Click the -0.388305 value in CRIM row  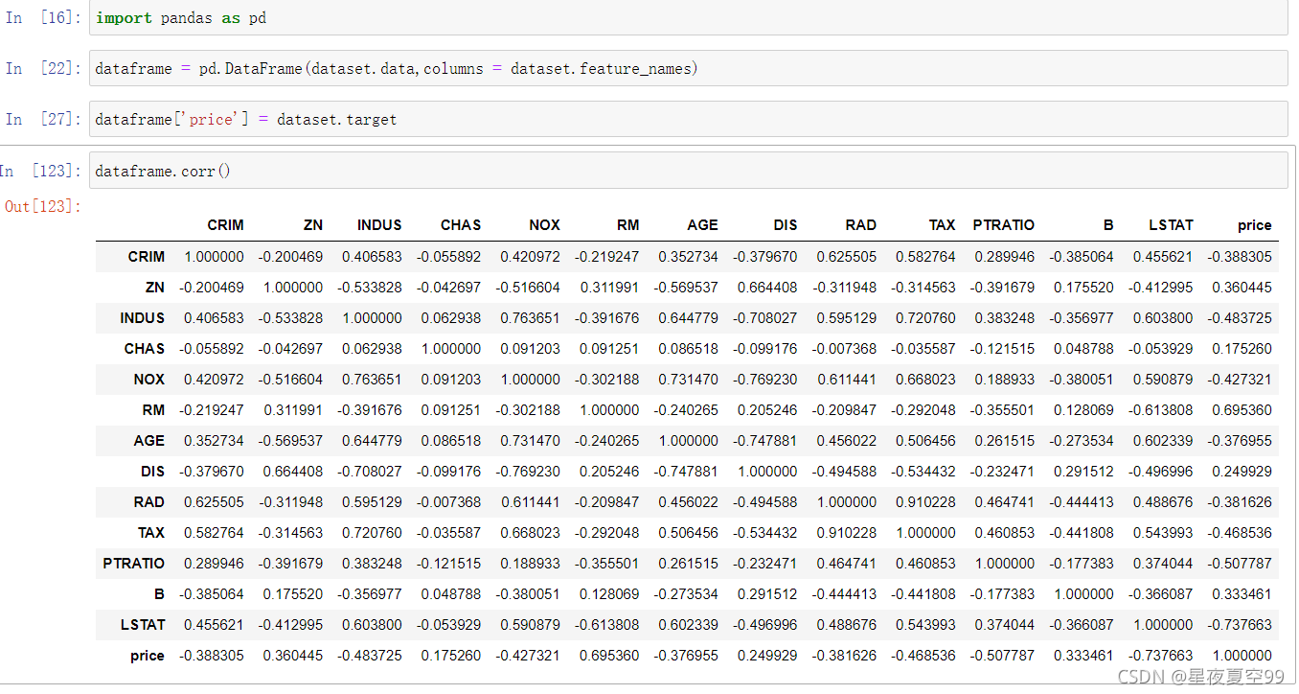coord(1240,257)
